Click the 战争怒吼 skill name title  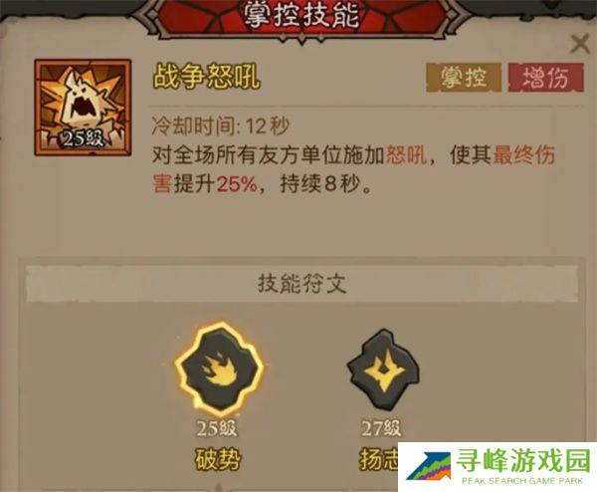click(206, 77)
